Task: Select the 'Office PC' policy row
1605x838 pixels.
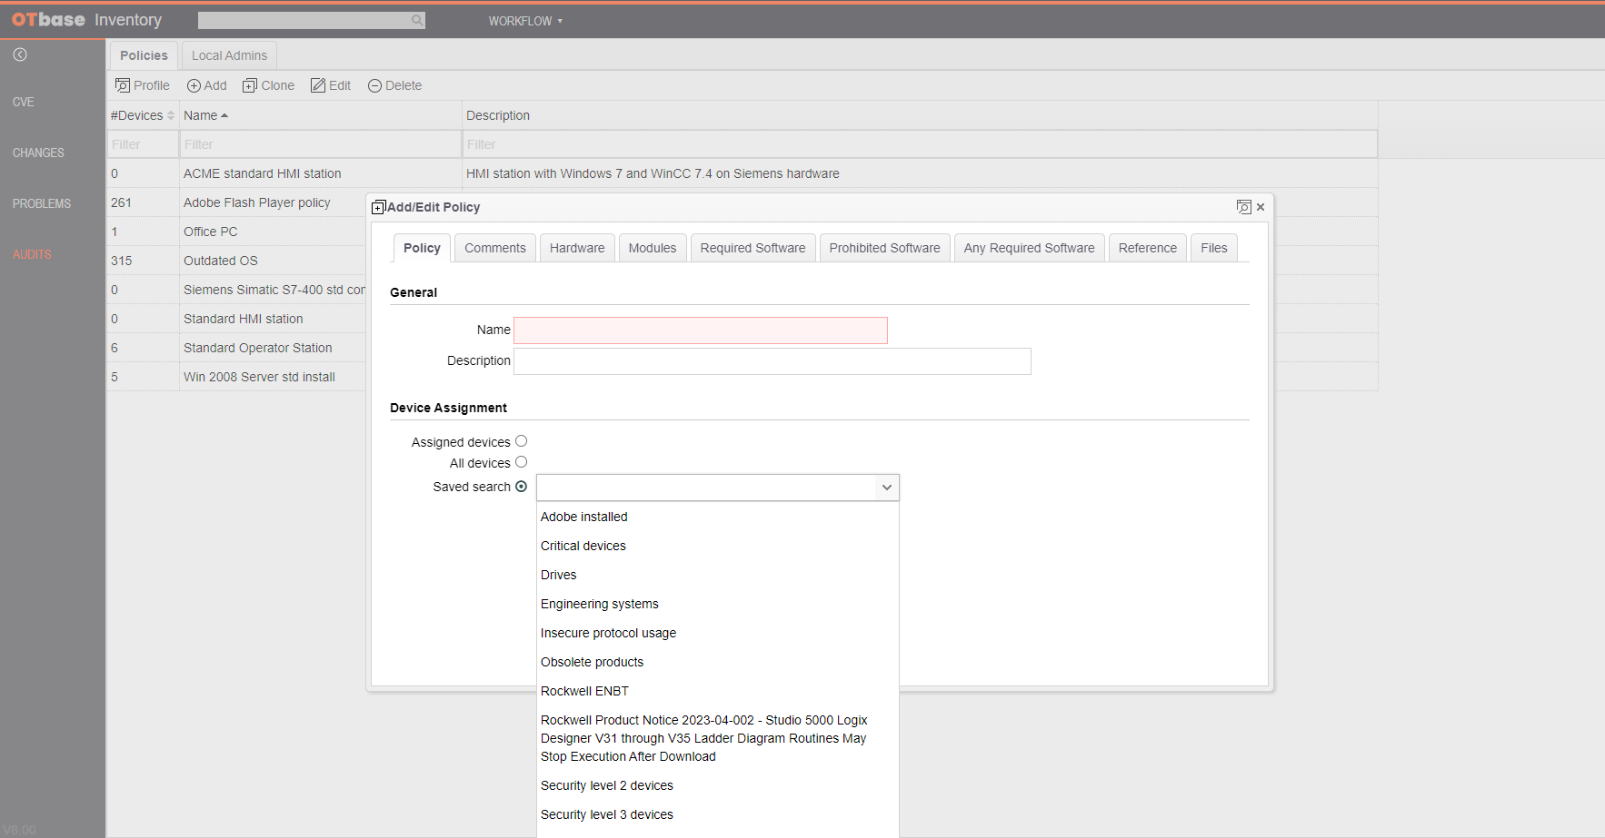Action: pyautogui.click(x=236, y=232)
